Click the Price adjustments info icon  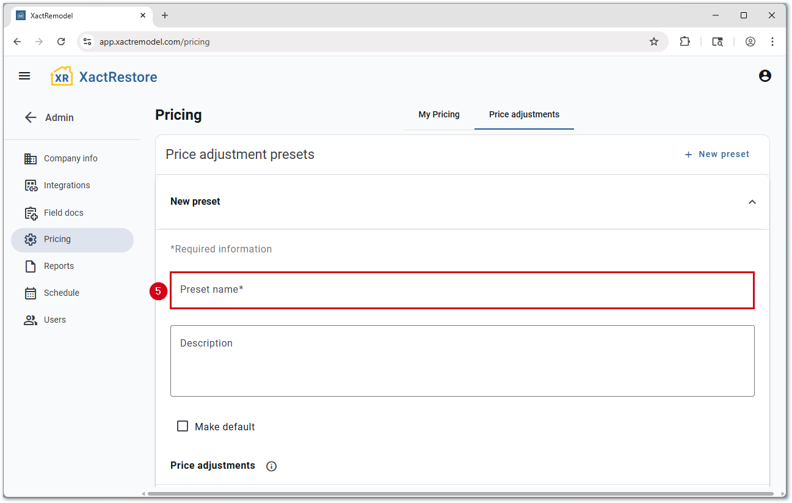tap(272, 466)
